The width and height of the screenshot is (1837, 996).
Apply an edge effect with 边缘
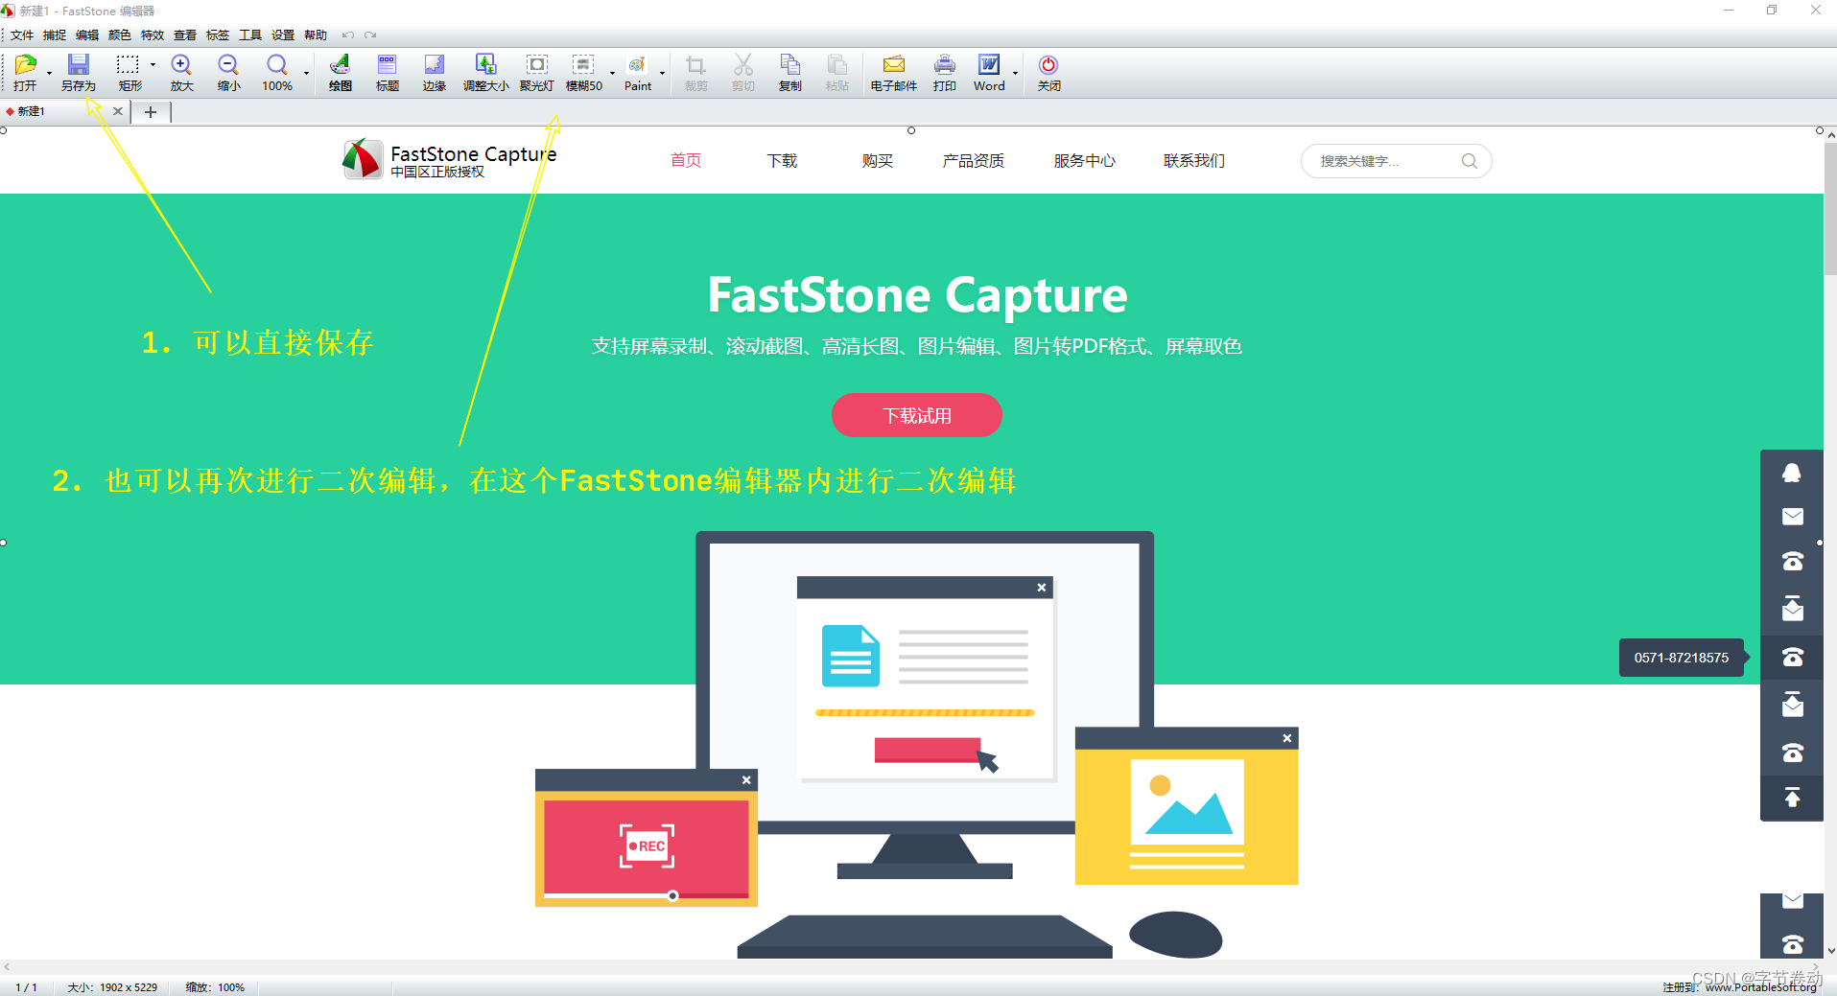[435, 73]
